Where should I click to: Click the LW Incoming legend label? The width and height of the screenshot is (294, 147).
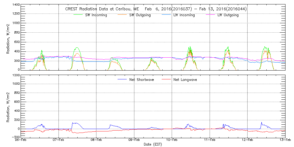[x=184, y=15]
